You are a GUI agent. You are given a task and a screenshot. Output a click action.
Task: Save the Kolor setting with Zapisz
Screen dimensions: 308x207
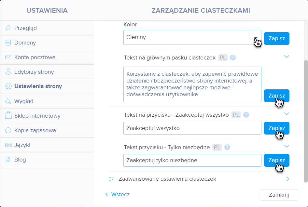276,38
